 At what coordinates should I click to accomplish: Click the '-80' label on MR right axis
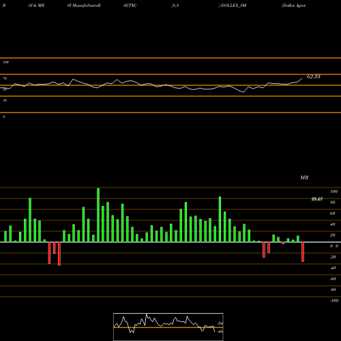click(x=333, y=290)
